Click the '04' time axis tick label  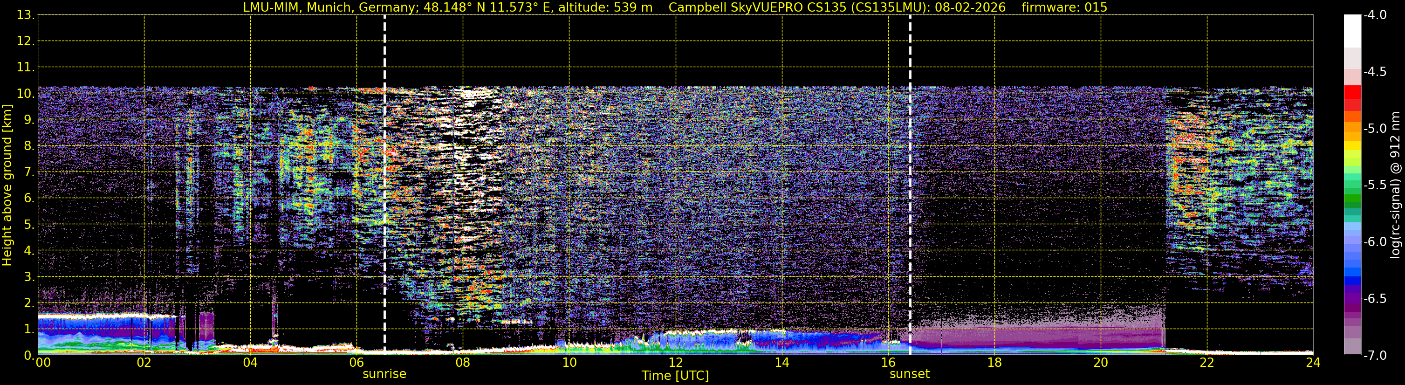point(250,363)
